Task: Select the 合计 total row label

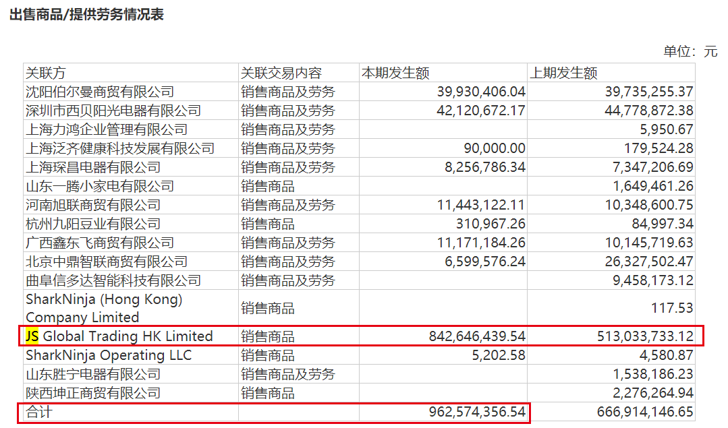Action: point(39,412)
